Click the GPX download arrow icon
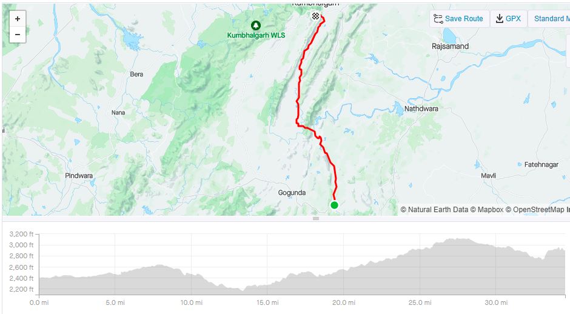The width and height of the screenshot is (570, 314). 500,19
